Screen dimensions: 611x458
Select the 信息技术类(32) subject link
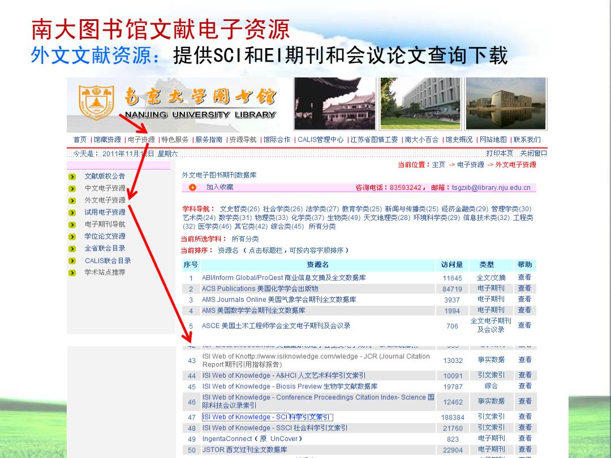pos(487,218)
